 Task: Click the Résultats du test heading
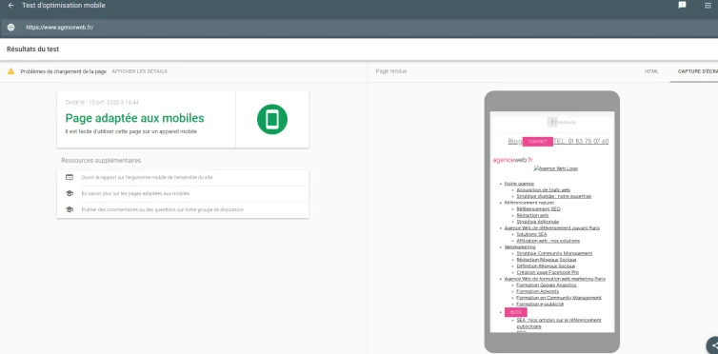[33, 49]
